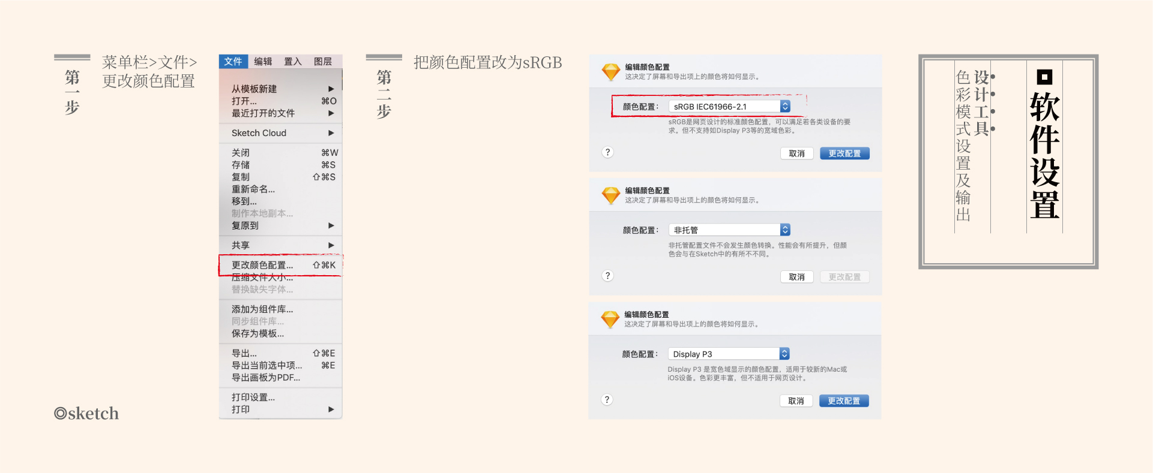Open the 文件 menu in the menu bar
This screenshot has height=473, width=1153.
233,61
